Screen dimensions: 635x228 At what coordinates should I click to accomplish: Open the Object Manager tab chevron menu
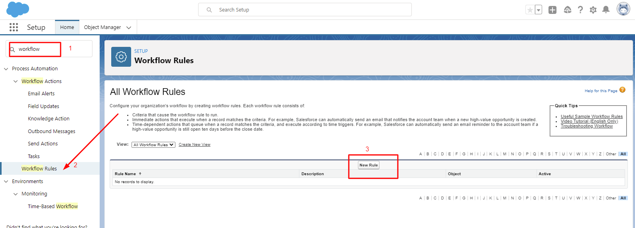click(129, 28)
